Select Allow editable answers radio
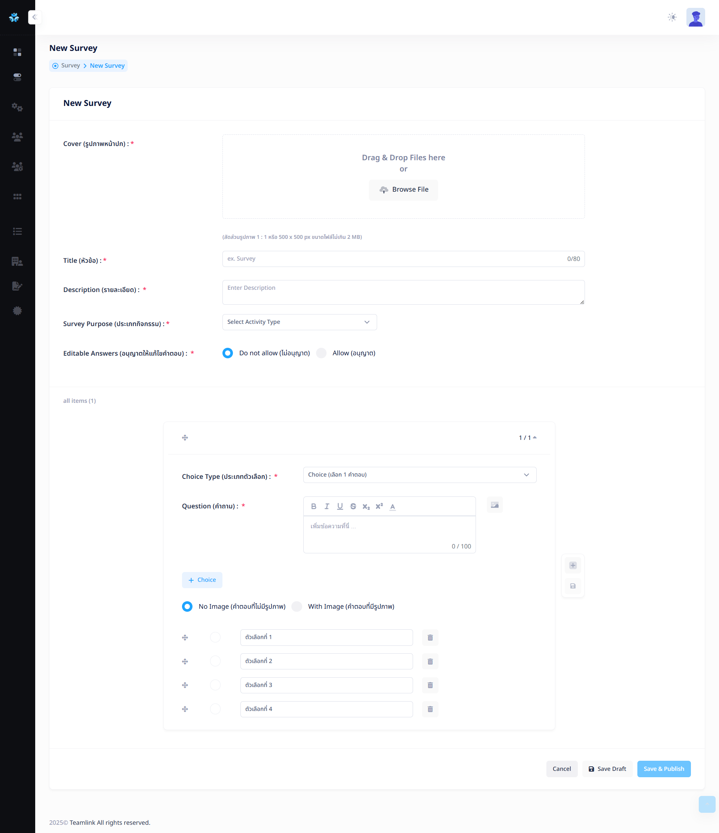Viewport: 719px width, 833px height. pos(321,353)
